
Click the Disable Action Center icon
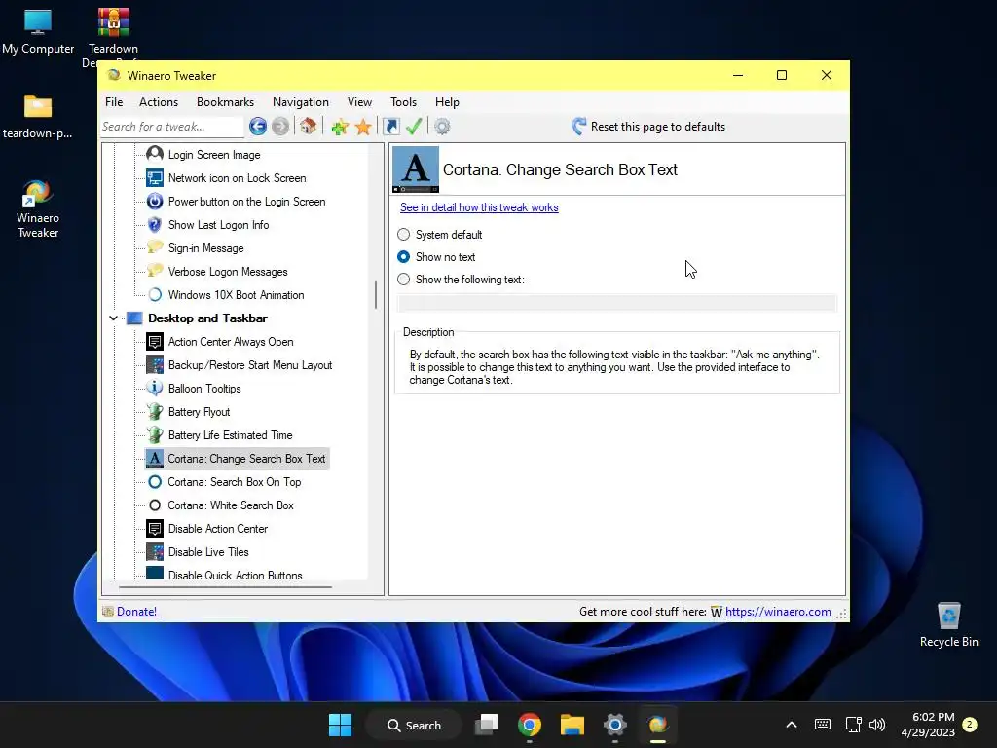[x=155, y=529]
